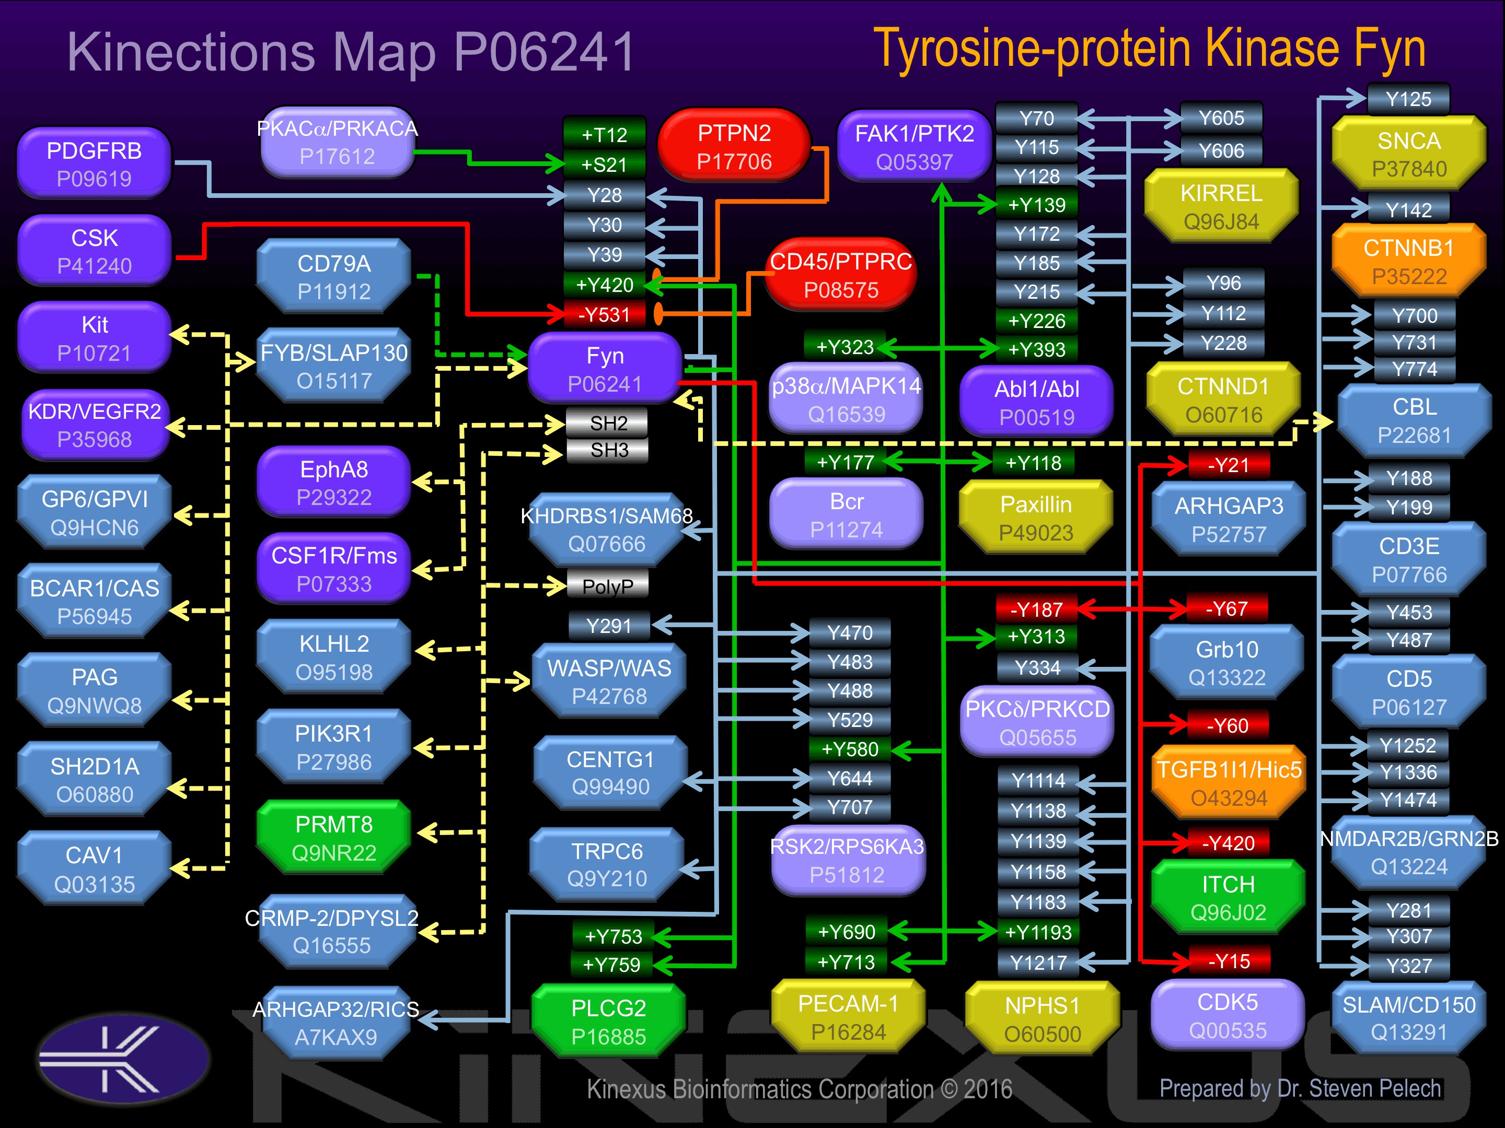Click the green PLCG2 P16885 node
Image resolution: width=1505 pixels, height=1128 pixels.
coord(608,1021)
